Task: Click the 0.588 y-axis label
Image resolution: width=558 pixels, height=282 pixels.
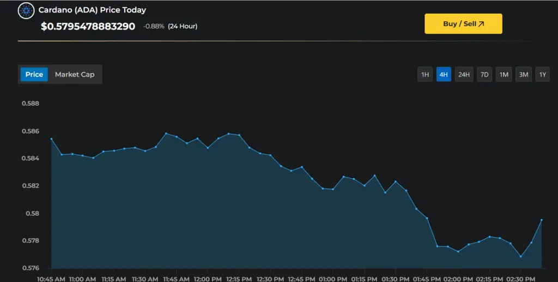Action: (x=31, y=103)
